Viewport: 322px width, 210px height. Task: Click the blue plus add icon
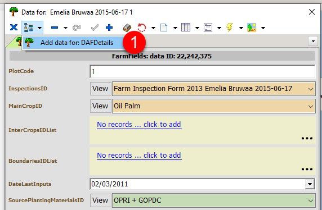(x=109, y=28)
